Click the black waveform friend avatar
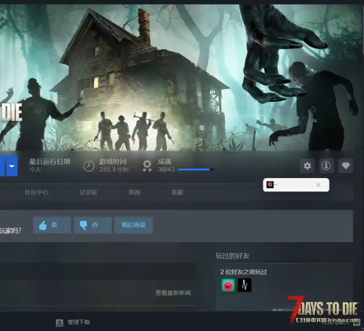 245,285
